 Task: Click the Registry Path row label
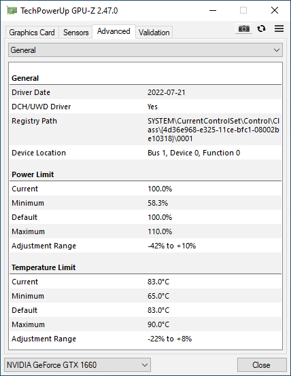point(34,121)
